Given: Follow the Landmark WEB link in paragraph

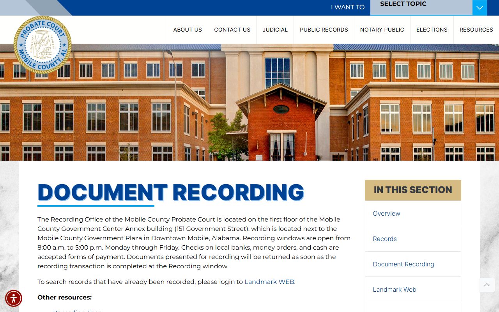Looking at the screenshot, I should (269, 282).
